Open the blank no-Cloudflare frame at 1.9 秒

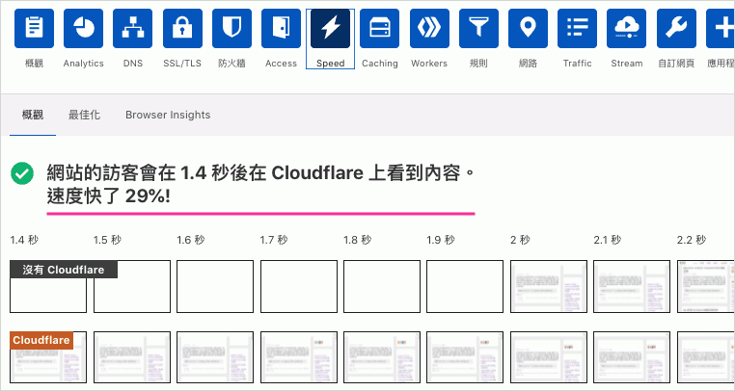point(465,287)
